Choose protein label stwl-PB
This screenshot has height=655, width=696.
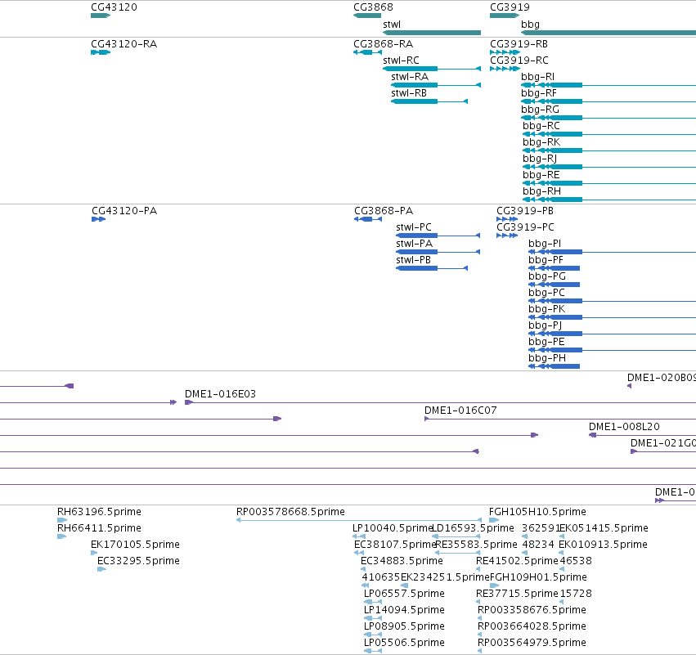(413, 260)
